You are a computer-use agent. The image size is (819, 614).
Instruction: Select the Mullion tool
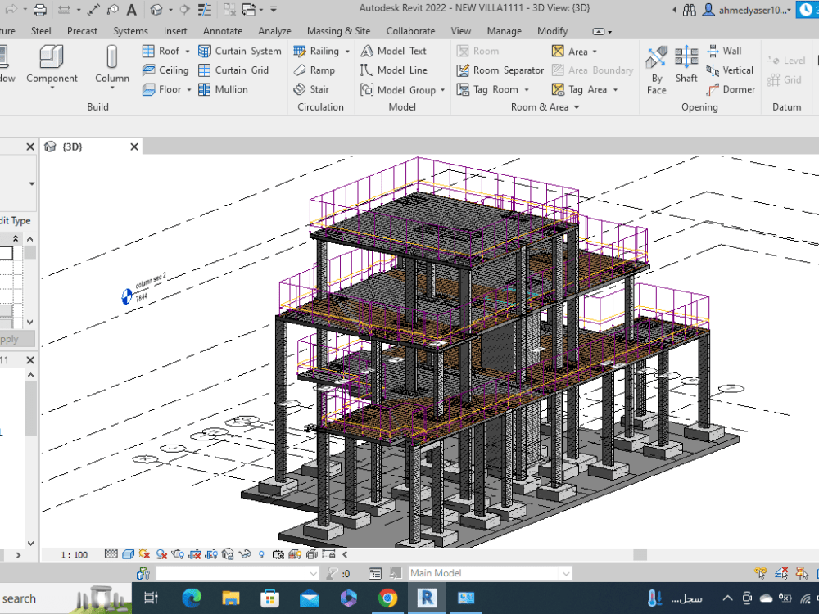coord(223,89)
